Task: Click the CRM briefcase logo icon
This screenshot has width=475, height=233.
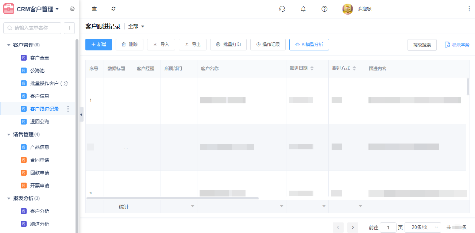Action: coord(9,9)
